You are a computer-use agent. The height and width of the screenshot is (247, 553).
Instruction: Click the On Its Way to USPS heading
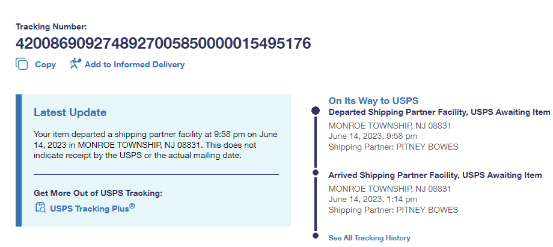click(x=373, y=100)
